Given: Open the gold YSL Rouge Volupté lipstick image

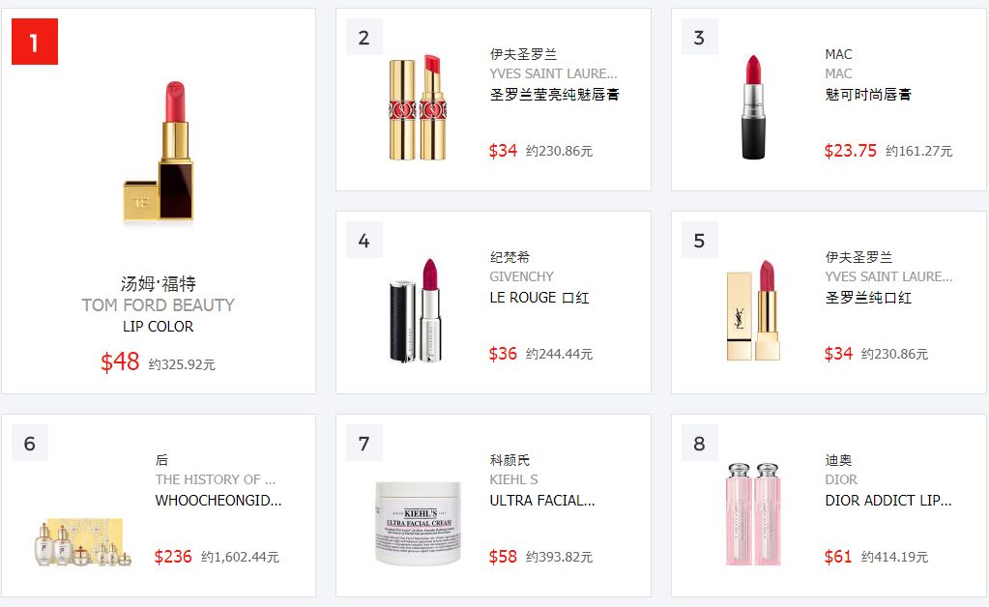Looking at the screenshot, I should (x=418, y=108).
